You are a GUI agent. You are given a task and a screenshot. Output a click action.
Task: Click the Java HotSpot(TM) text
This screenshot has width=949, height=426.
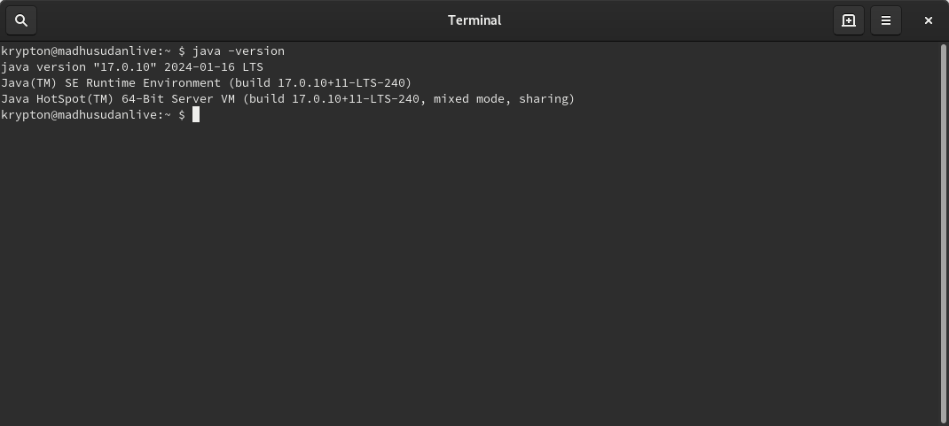58,99
